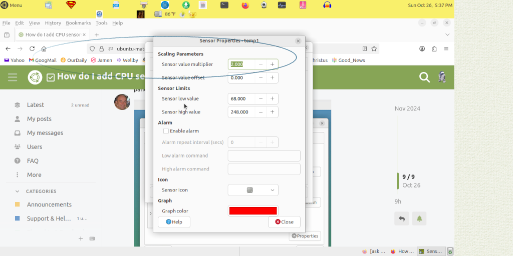Open the Bookmarks menu

78,23
